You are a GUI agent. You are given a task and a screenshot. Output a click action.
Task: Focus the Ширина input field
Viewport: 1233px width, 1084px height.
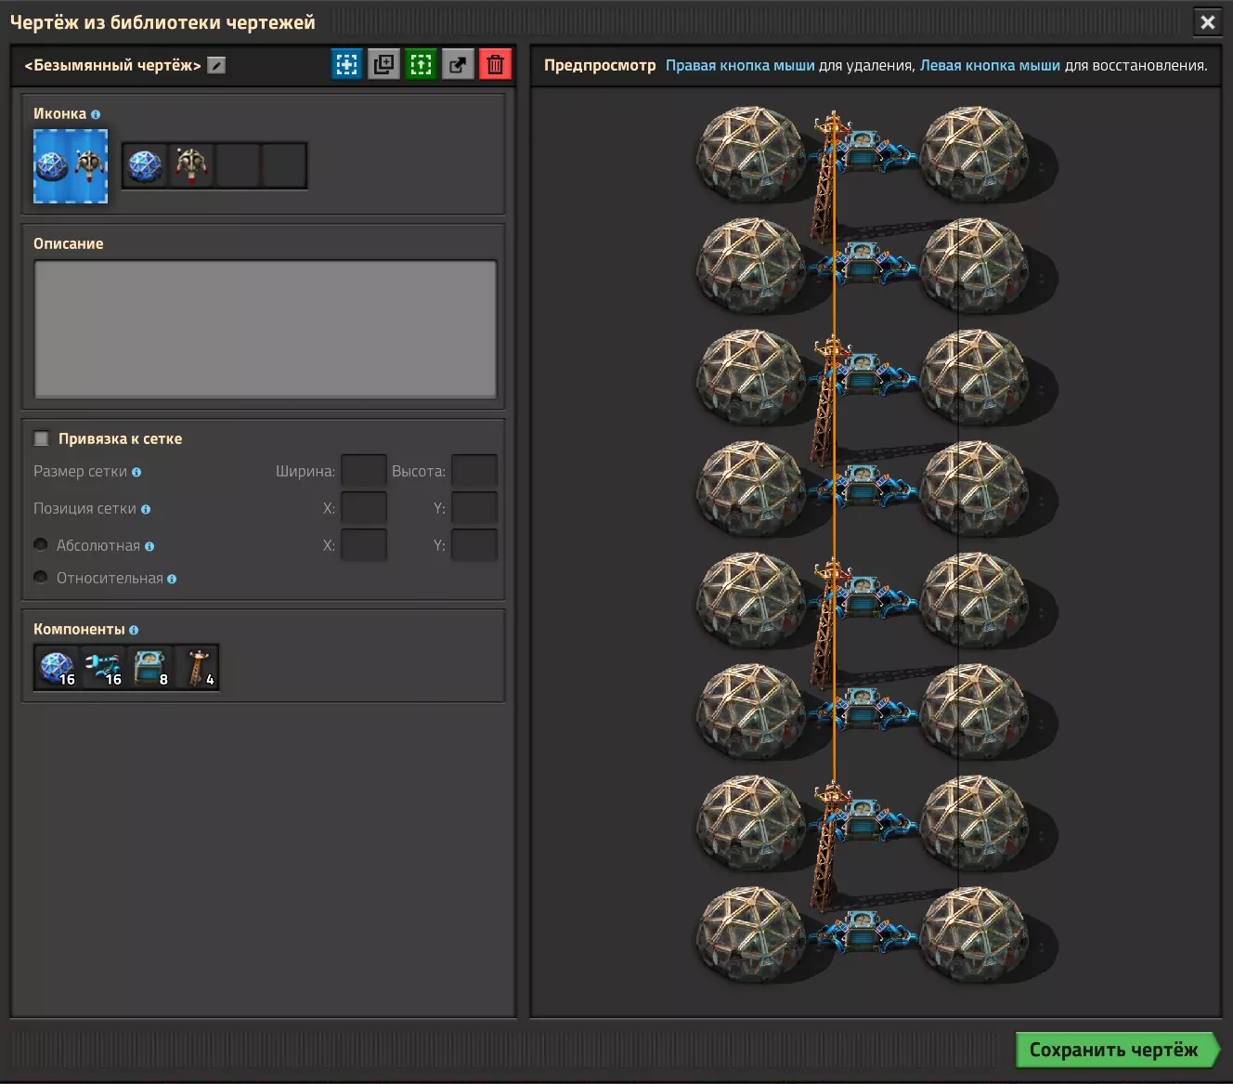click(364, 471)
